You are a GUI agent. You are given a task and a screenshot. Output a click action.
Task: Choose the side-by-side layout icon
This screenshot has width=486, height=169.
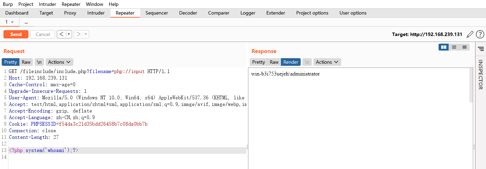[x=444, y=47]
